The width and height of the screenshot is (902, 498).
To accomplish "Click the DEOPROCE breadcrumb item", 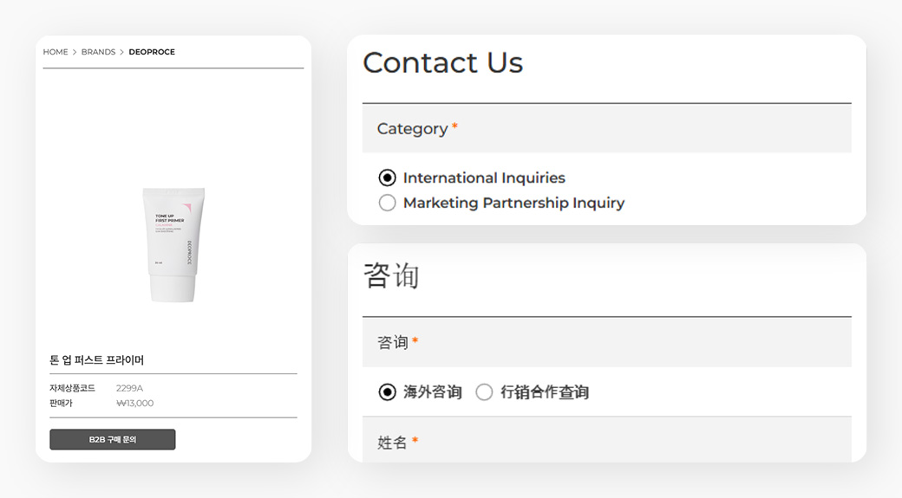I will [x=152, y=52].
